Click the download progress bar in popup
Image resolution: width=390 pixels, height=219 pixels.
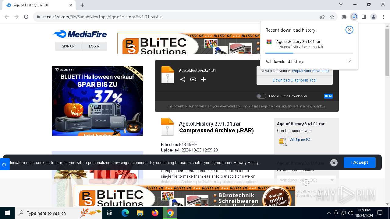[x=309, y=53]
